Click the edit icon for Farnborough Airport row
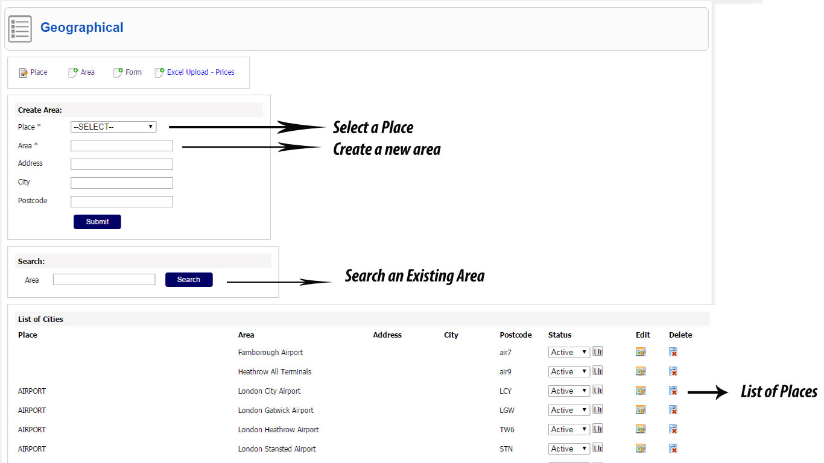This screenshot has width=824, height=463. [641, 352]
